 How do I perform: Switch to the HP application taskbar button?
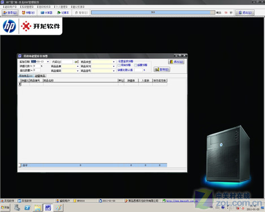point(47,207)
